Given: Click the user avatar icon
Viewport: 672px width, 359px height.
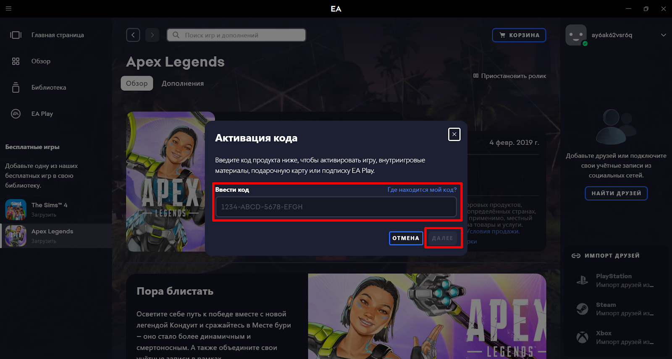Looking at the screenshot, I should tap(576, 35).
